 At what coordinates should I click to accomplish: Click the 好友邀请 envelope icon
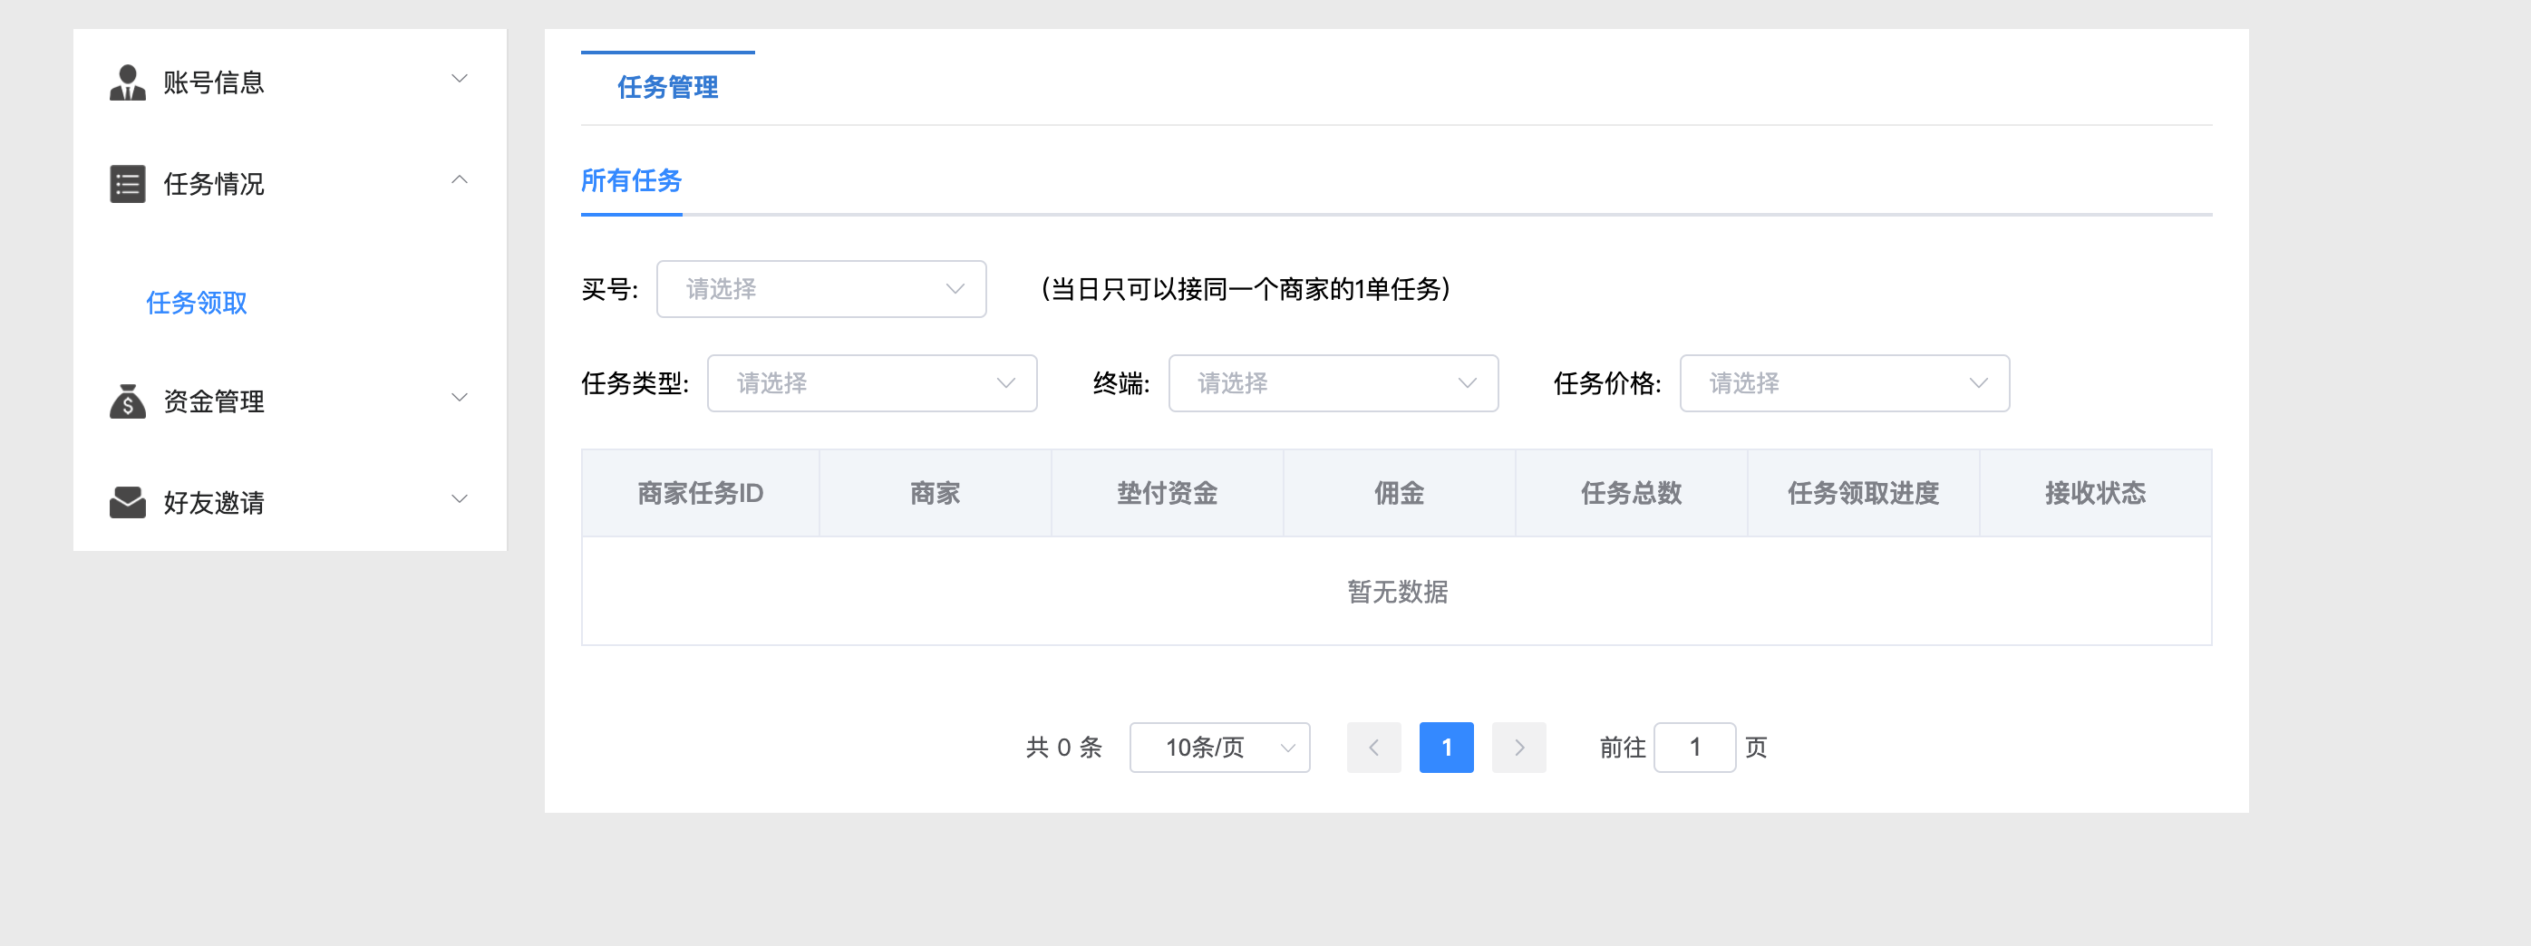(x=128, y=502)
